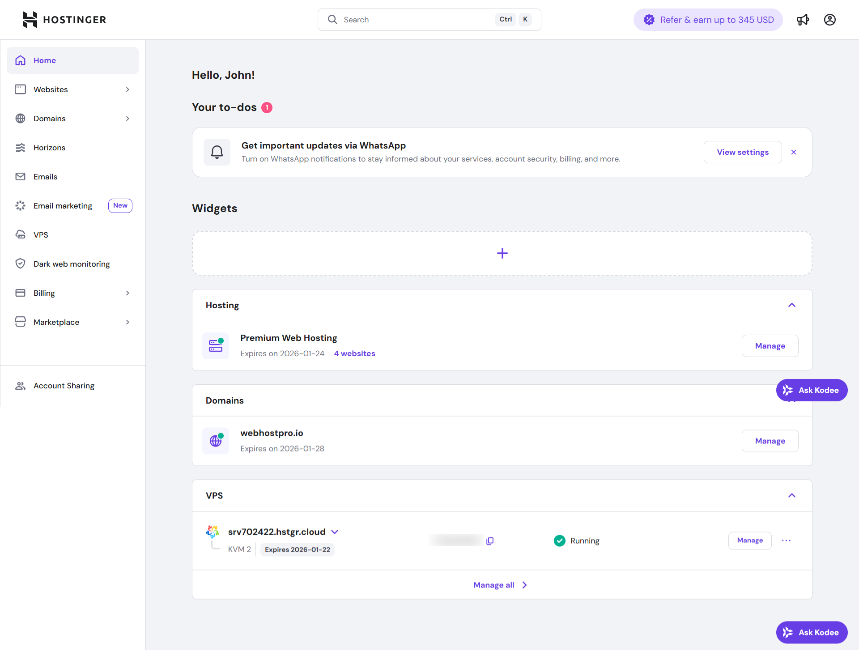Dismiss the WhatsApp to-do card

click(794, 152)
